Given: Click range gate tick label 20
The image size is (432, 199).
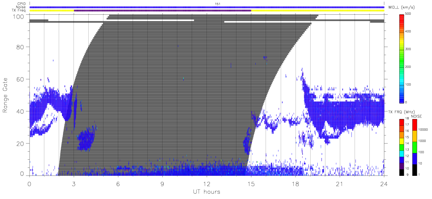Looking at the screenshot, I should (21, 144).
